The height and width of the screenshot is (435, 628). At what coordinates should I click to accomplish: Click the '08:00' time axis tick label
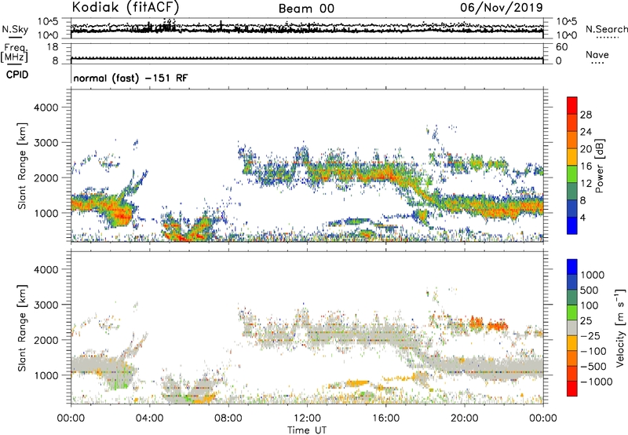228,418
